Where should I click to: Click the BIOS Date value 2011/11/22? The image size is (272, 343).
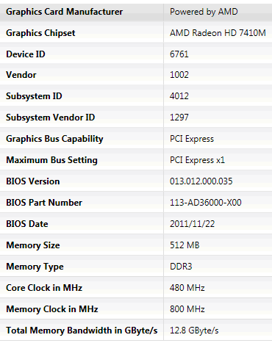[x=192, y=224]
